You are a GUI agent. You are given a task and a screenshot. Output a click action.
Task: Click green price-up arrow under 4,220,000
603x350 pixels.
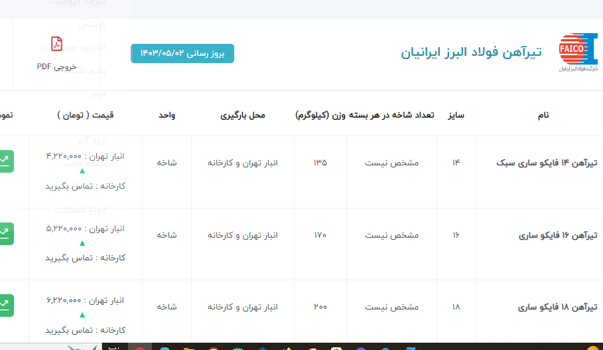(82, 171)
